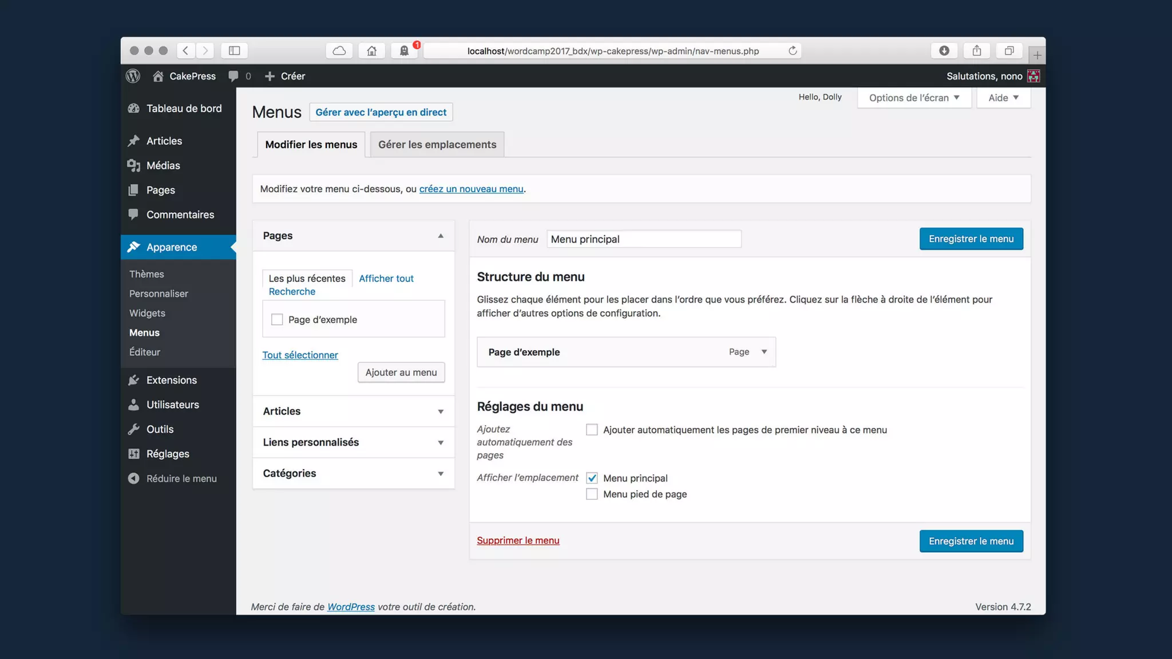Click the Supprimer le menu link

[x=518, y=541]
